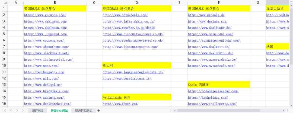The image size is (293, 113).
Task: Open the woot.com link
Action: 42,66
